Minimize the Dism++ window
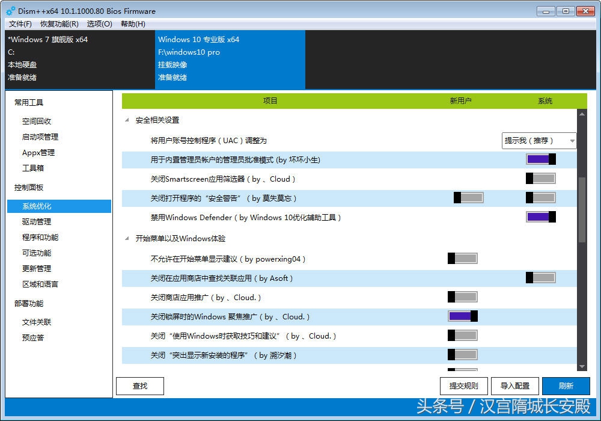 tap(546, 11)
